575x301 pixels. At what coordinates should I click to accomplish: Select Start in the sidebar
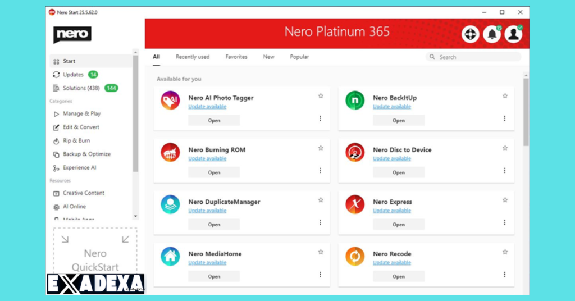click(x=91, y=61)
